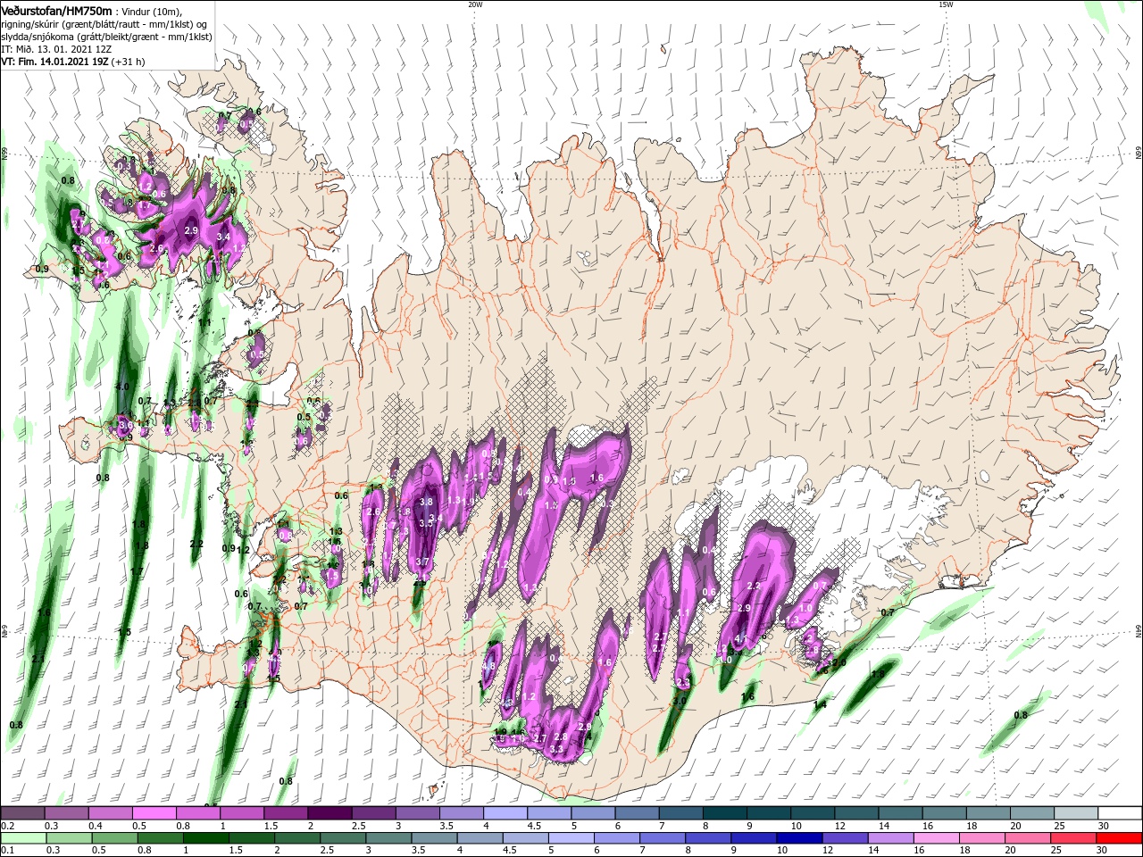
Task: Select the 'IT: Mið. 13. 01. 2021 12Z' line
Action: (x=57, y=49)
